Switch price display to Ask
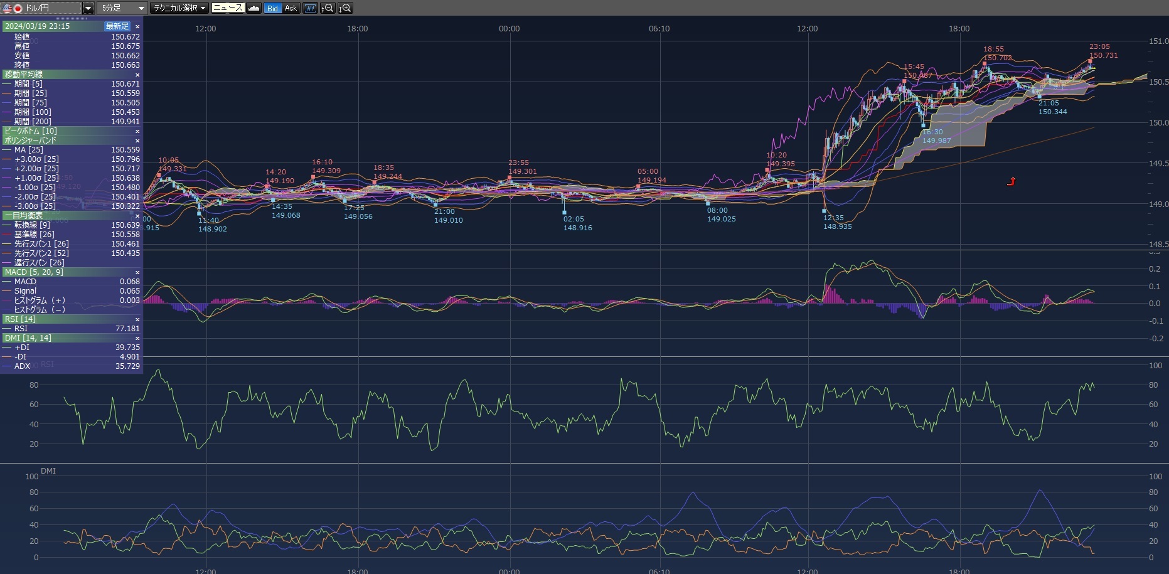This screenshot has width=1169, height=574. pos(291,8)
